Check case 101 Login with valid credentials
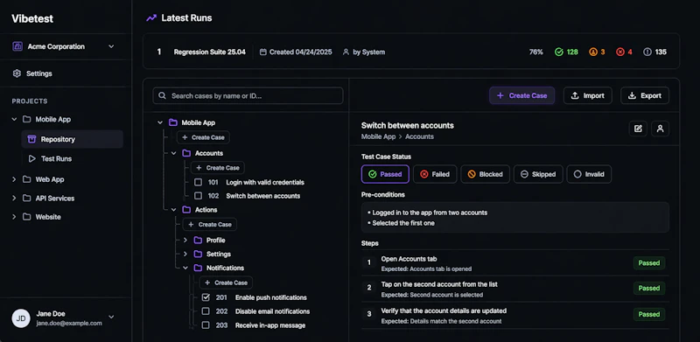Viewport: 700px width, 342px height. pyautogui.click(x=199, y=183)
